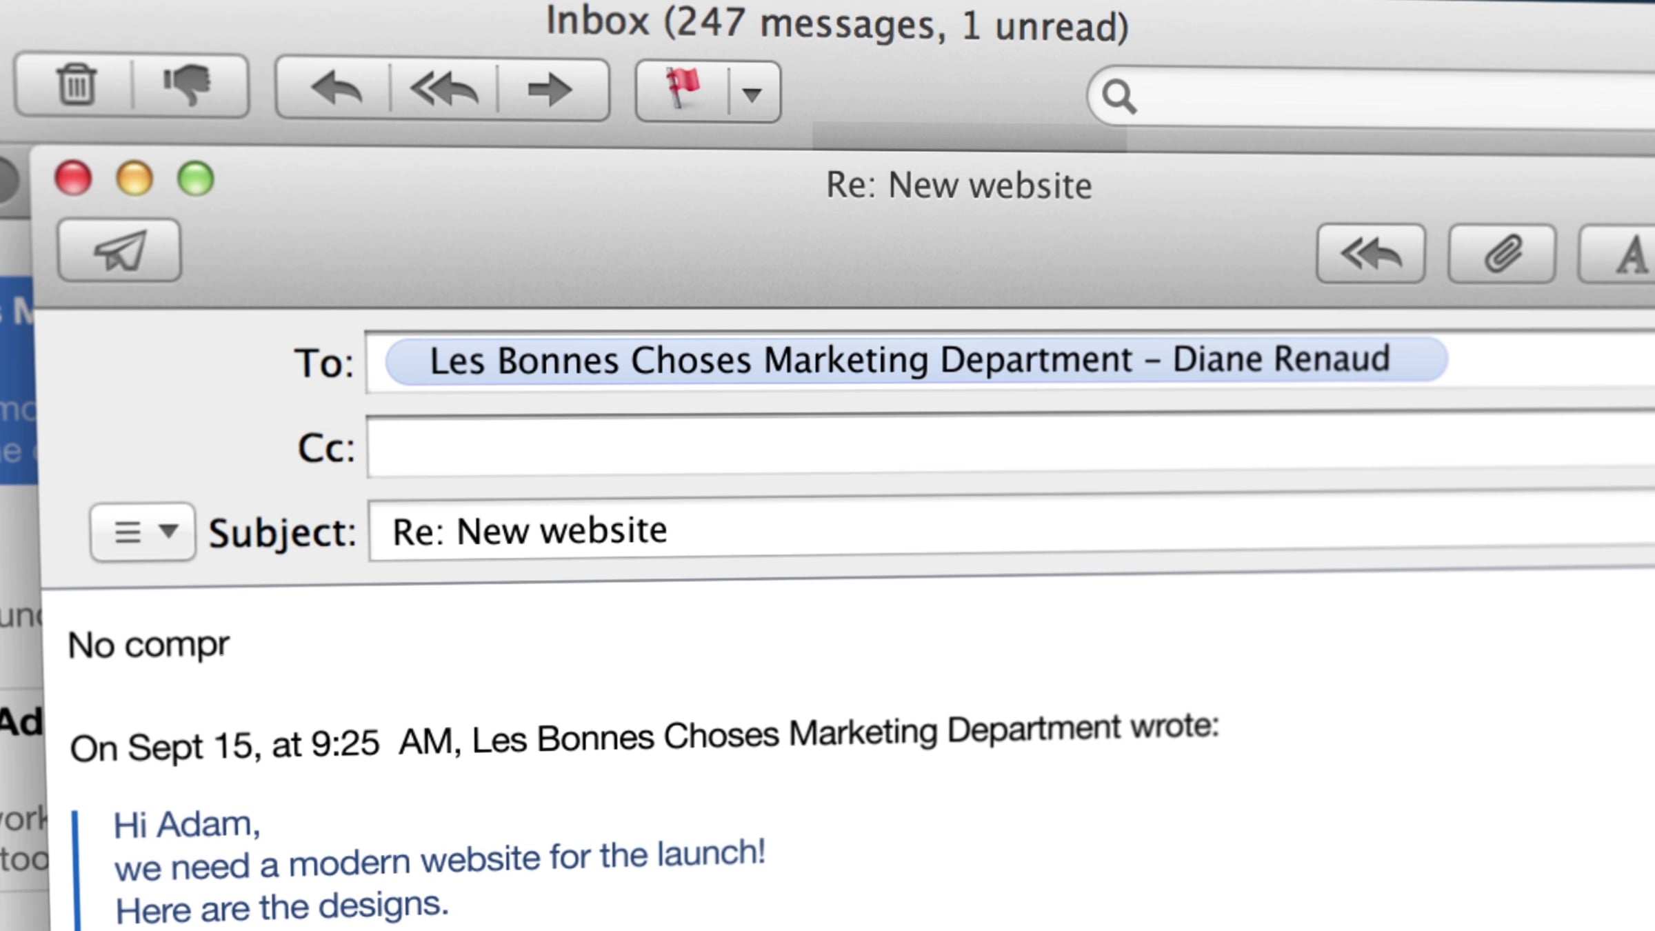Click the Subject field showing Re: New website
This screenshot has height=931, width=1655.
[x=1012, y=529]
